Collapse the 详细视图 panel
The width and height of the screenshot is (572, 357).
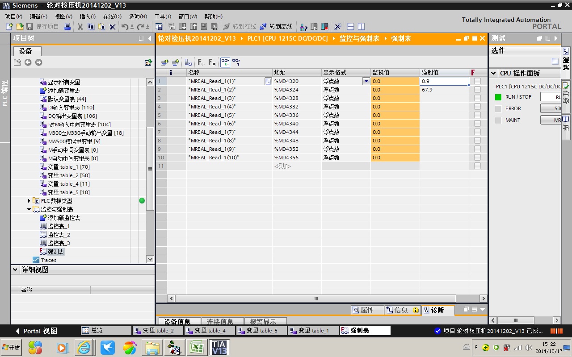16,270
